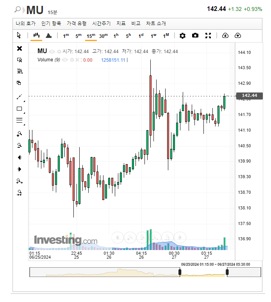Viewport: 271px width, 302px height.
Task: Click the sidebar stretch horizontal zoom icon
Action: click(20, 181)
